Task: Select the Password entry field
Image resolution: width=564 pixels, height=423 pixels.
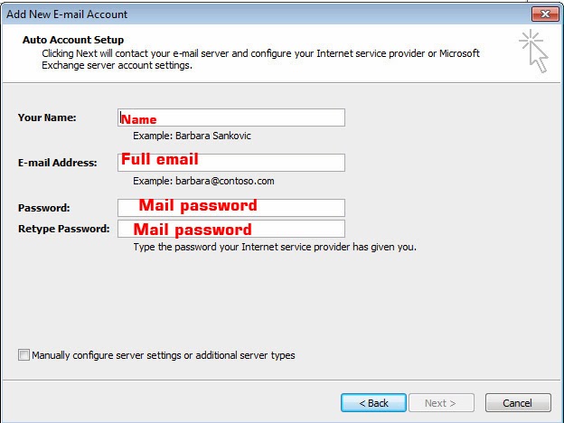Action: coord(231,207)
